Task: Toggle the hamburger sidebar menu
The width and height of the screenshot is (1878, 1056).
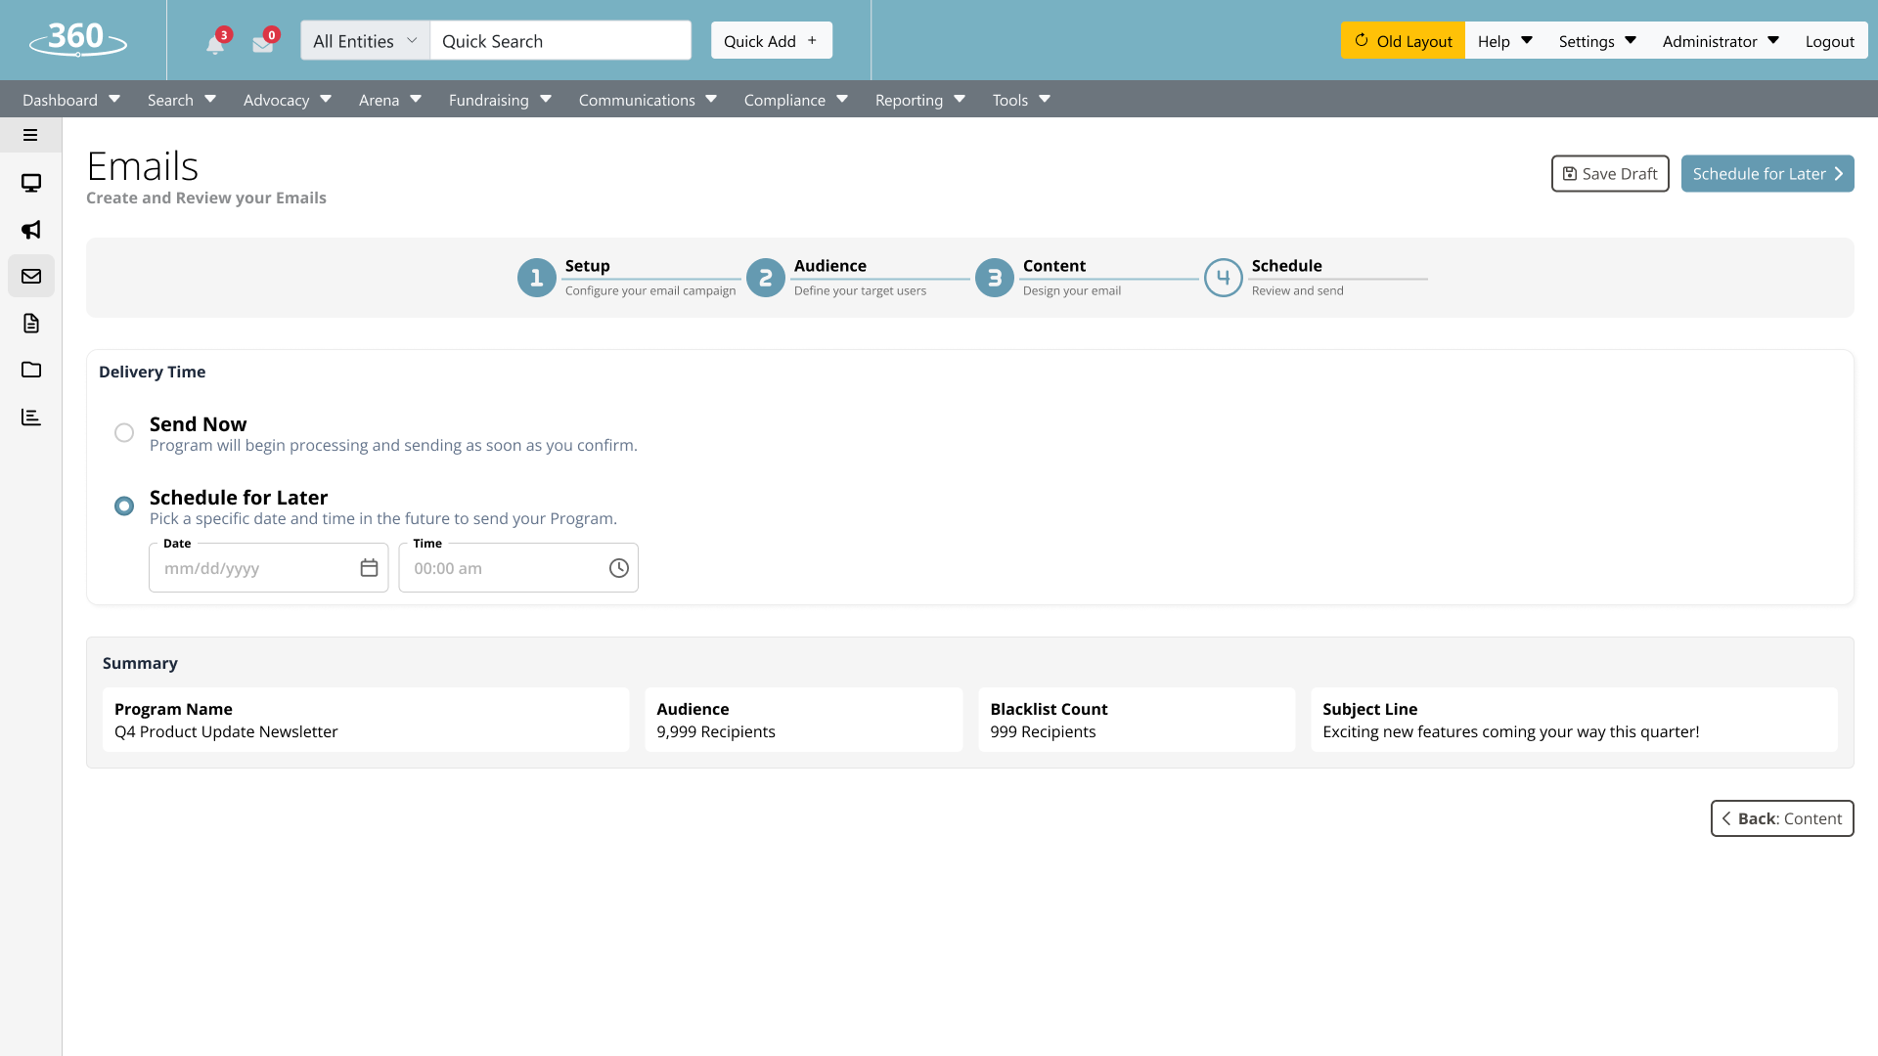Action: pyautogui.click(x=30, y=135)
